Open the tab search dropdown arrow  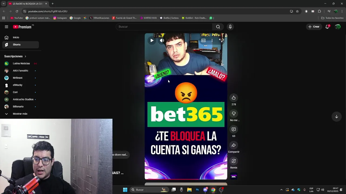point(4,4)
